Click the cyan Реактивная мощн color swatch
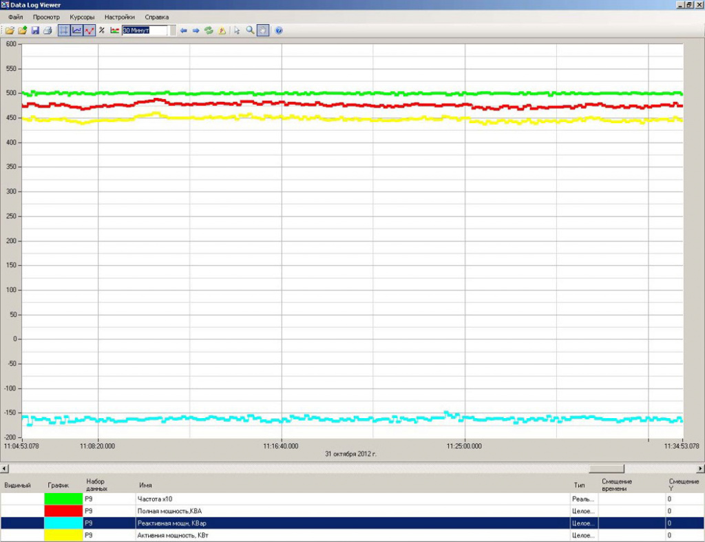Viewport: 705px width, 542px height. pos(63,523)
